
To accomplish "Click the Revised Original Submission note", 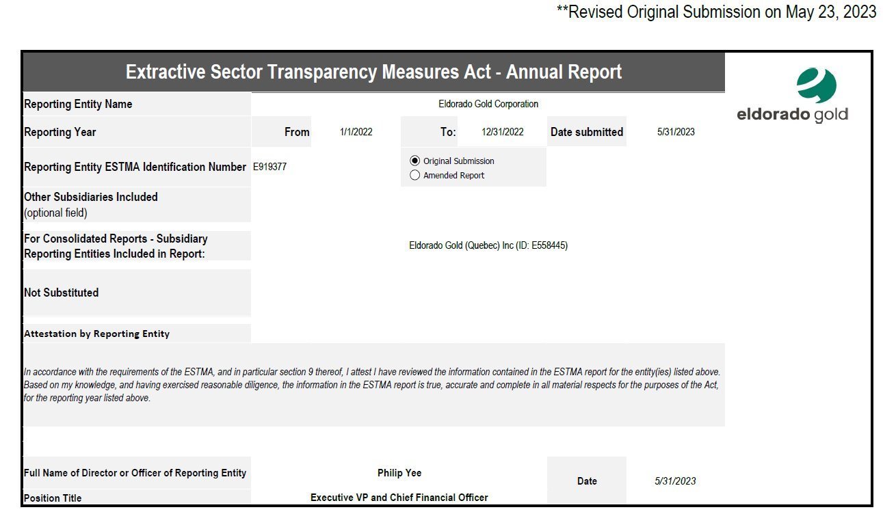I will coord(716,12).
